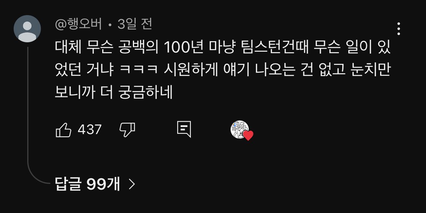Tap the creator's small round avatar badge
This screenshot has width=426, height=213.
240,130
